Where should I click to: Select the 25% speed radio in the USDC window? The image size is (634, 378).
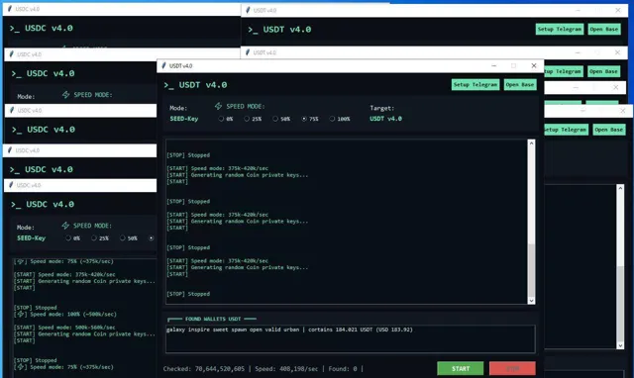(x=94, y=238)
